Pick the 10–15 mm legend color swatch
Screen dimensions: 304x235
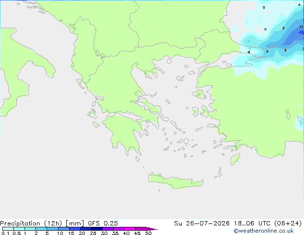[63, 229]
